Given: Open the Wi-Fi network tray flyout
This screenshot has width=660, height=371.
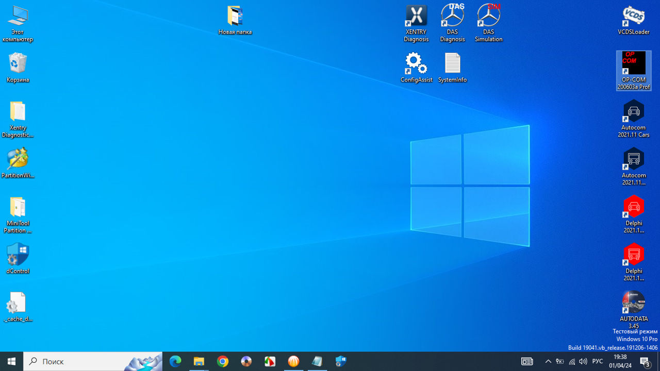Looking at the screenshot, I should point(572,361).
